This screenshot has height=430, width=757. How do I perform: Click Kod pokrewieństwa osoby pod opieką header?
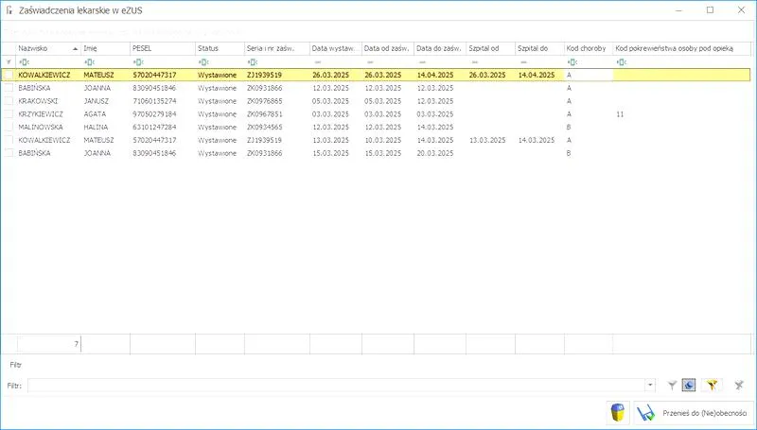click(681, 48)
